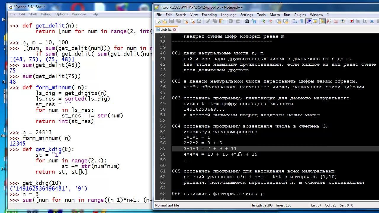Click 'Ln : 57' in status bar
Image resolution: width=379 pixels, height=213 pixels.
(316, 205)
